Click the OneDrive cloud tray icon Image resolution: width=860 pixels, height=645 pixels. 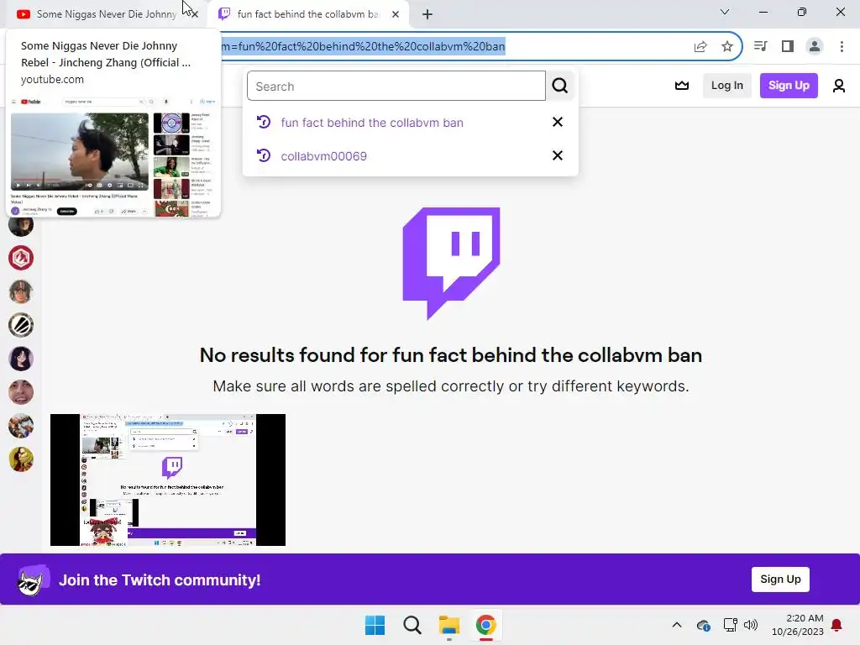coord(703,625)
